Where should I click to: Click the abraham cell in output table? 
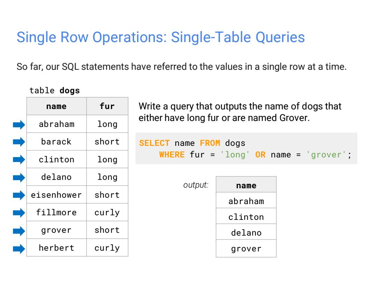(246, 201)
